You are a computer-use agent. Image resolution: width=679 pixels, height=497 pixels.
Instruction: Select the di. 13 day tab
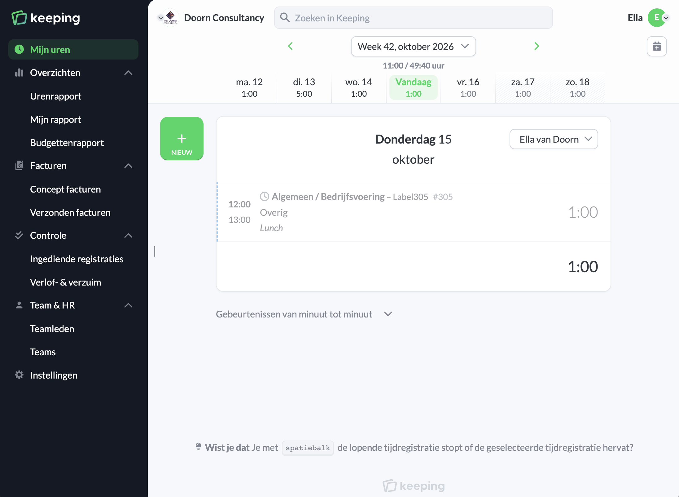304,88
